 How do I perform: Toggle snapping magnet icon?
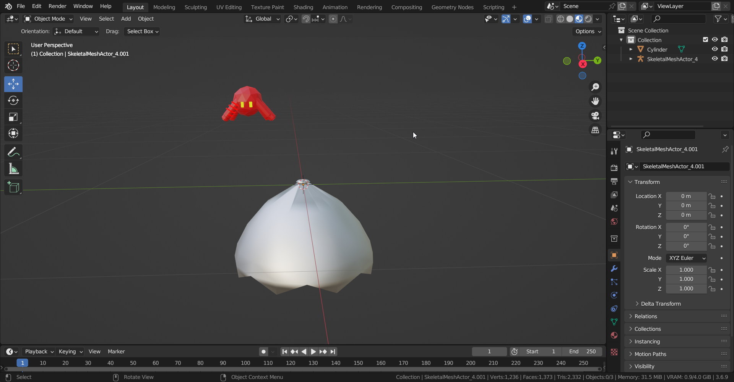click(x=306, y=19)
